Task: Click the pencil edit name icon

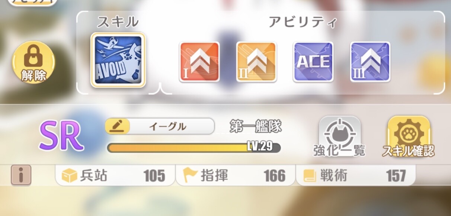Action: (118, 126)
